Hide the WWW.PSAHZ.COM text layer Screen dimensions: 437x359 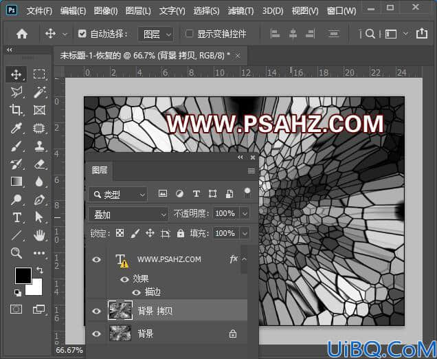[x=96, y=259]
